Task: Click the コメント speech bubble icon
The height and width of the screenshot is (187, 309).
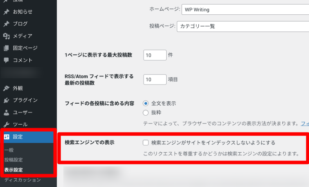Action: pos(6,60)
